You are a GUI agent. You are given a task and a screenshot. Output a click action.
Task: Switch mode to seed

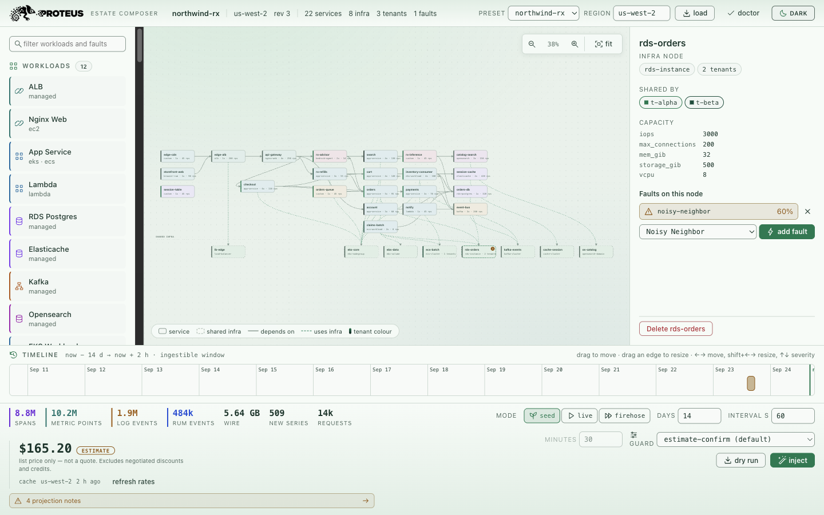[542, 415]
